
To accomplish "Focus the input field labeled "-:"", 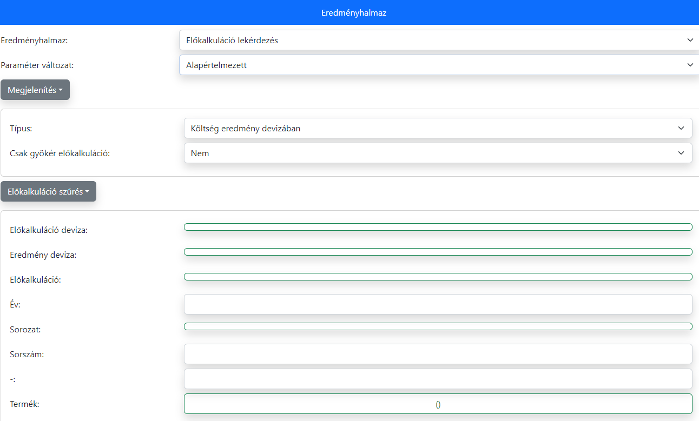I will tap(438, 379).
